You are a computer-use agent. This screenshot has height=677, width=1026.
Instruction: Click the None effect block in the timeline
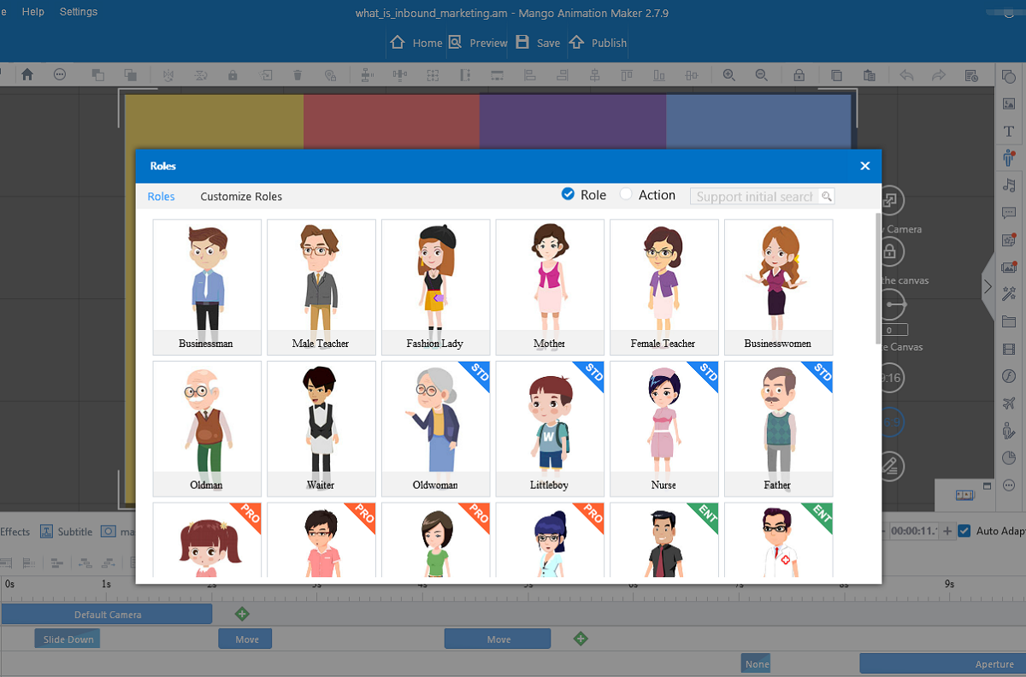pos(756,663)
